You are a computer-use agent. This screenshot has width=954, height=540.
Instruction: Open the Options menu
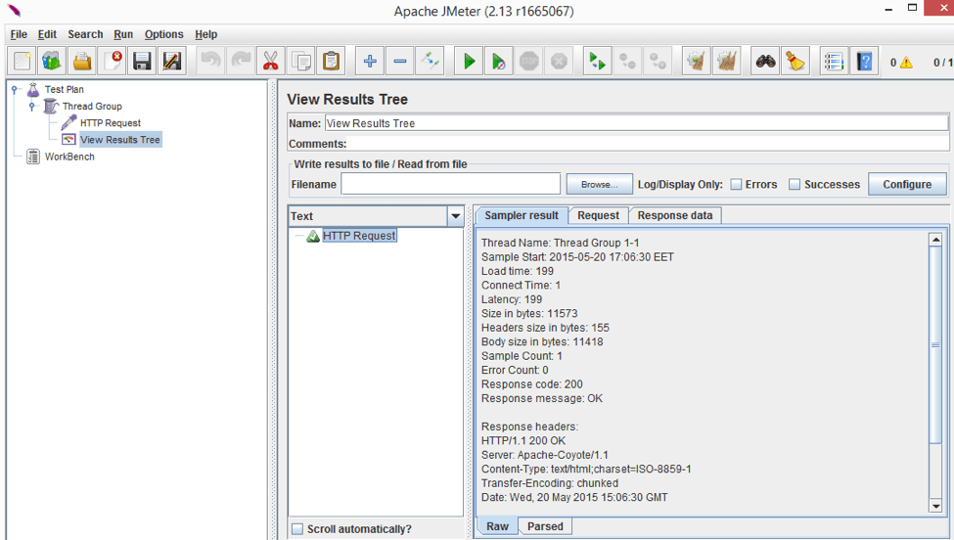[163, 34]
